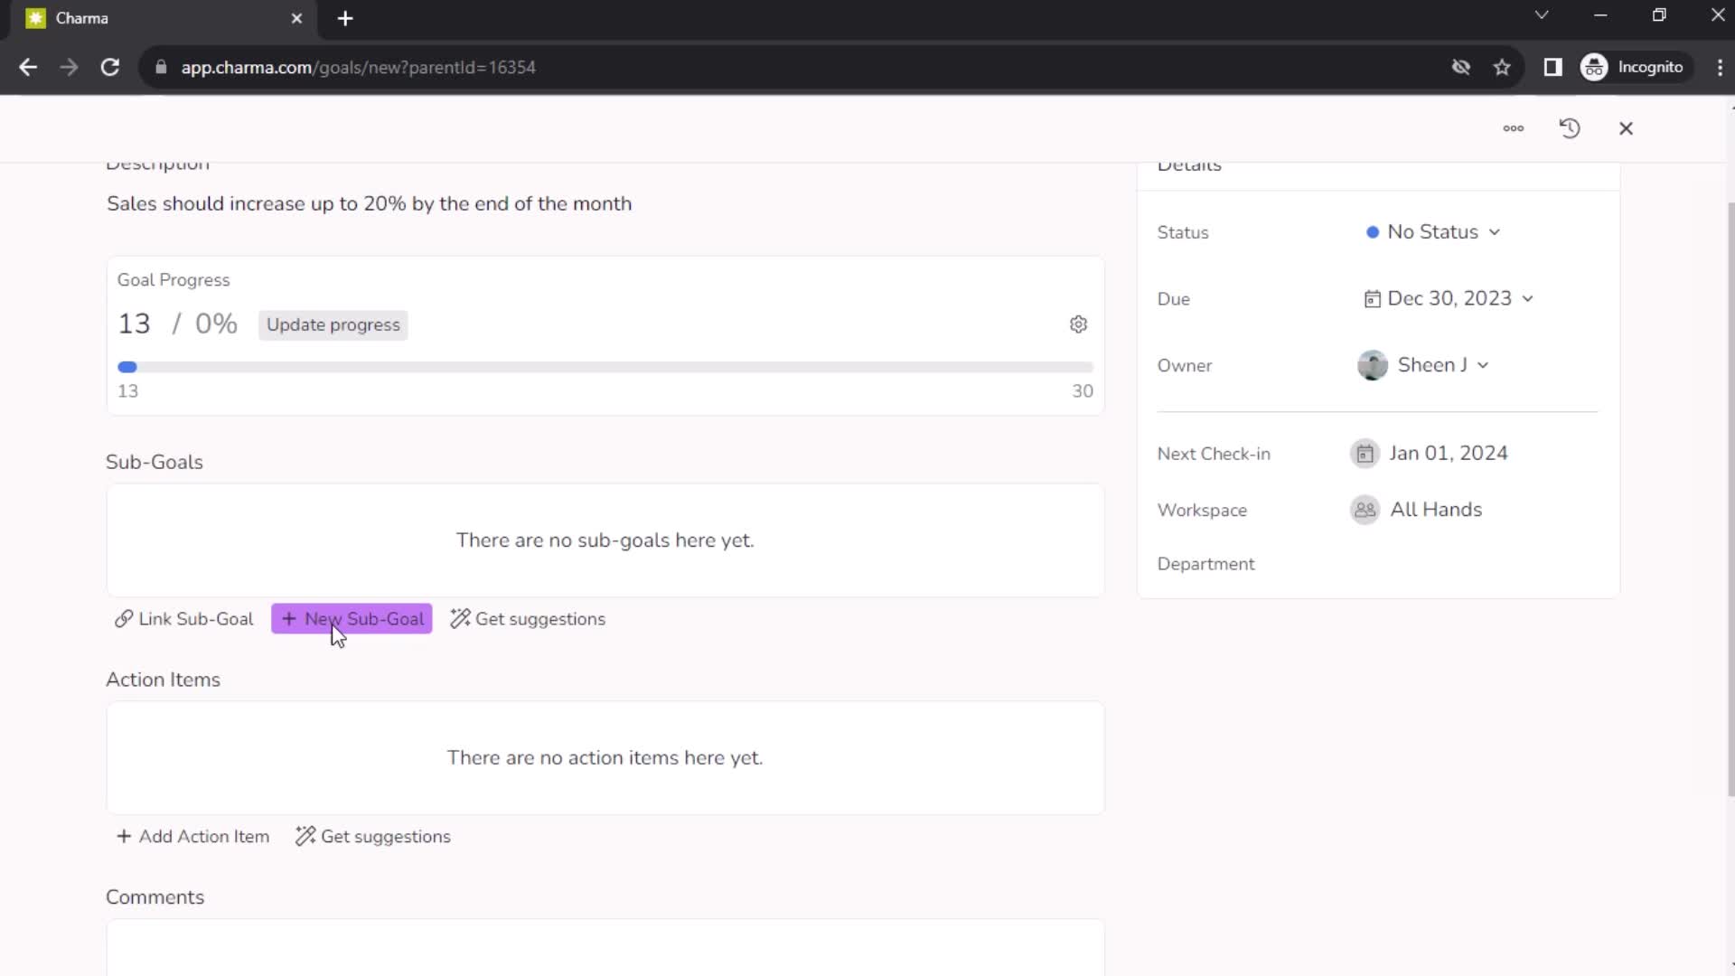The width and height of the screenshot is (1735, 976).
Task: Click the Get suggestions icon for sub-goals
Action: point(460,618)
